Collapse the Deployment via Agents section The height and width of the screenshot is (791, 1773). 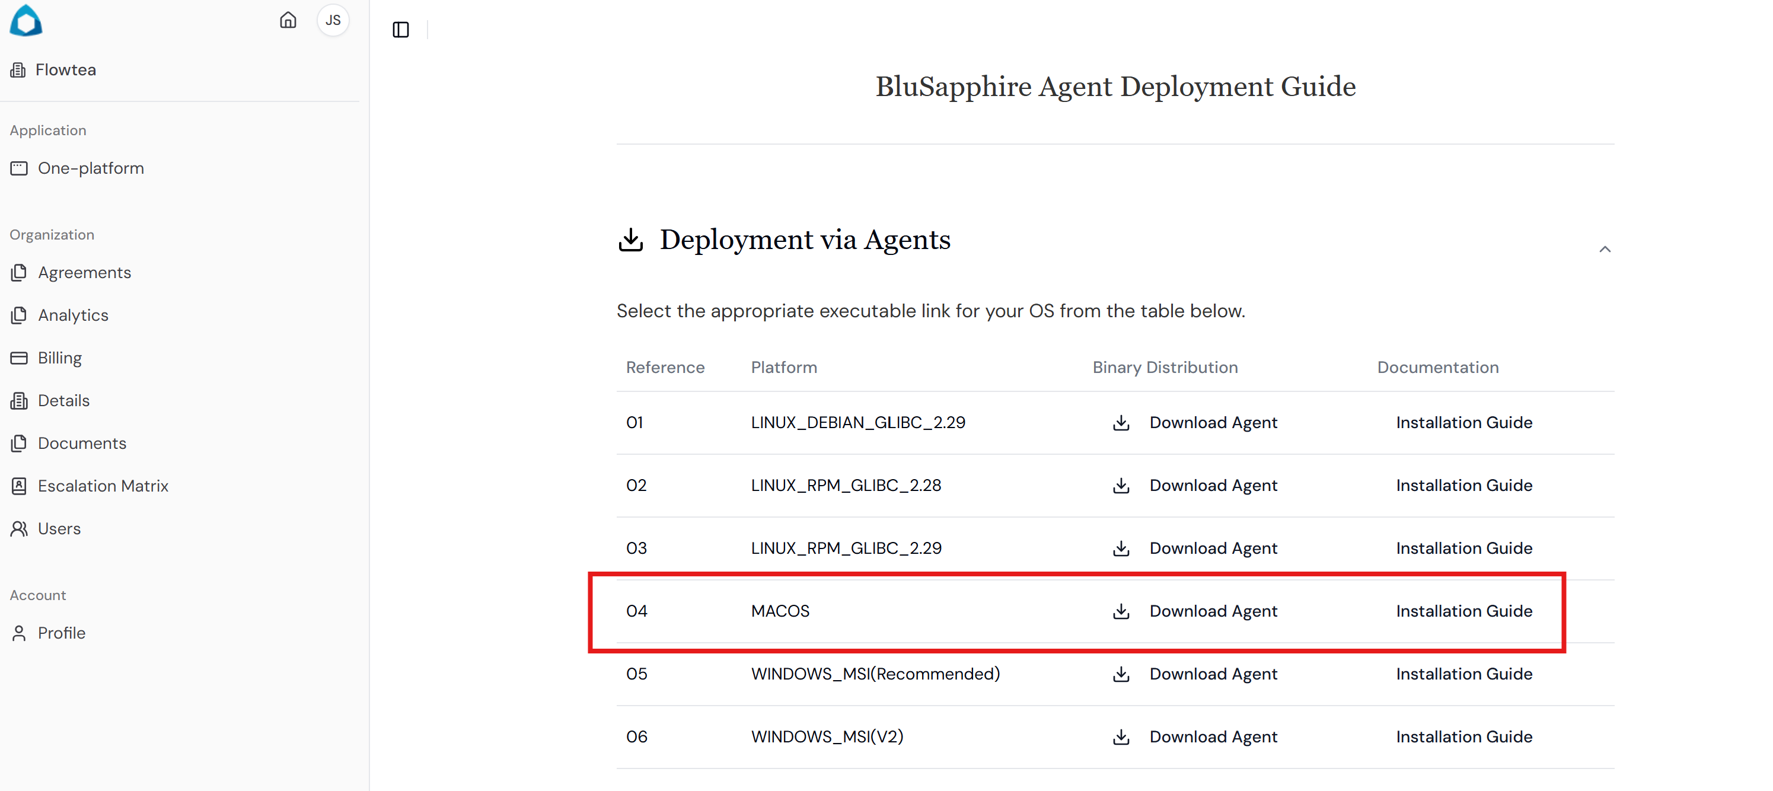(x=1605, y=249)
